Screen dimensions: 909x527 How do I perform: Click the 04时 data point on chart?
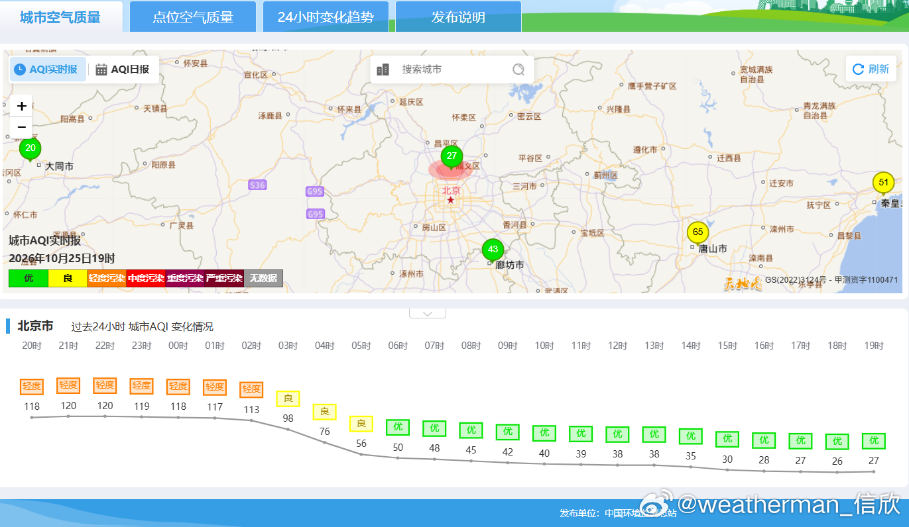[325, 442]
